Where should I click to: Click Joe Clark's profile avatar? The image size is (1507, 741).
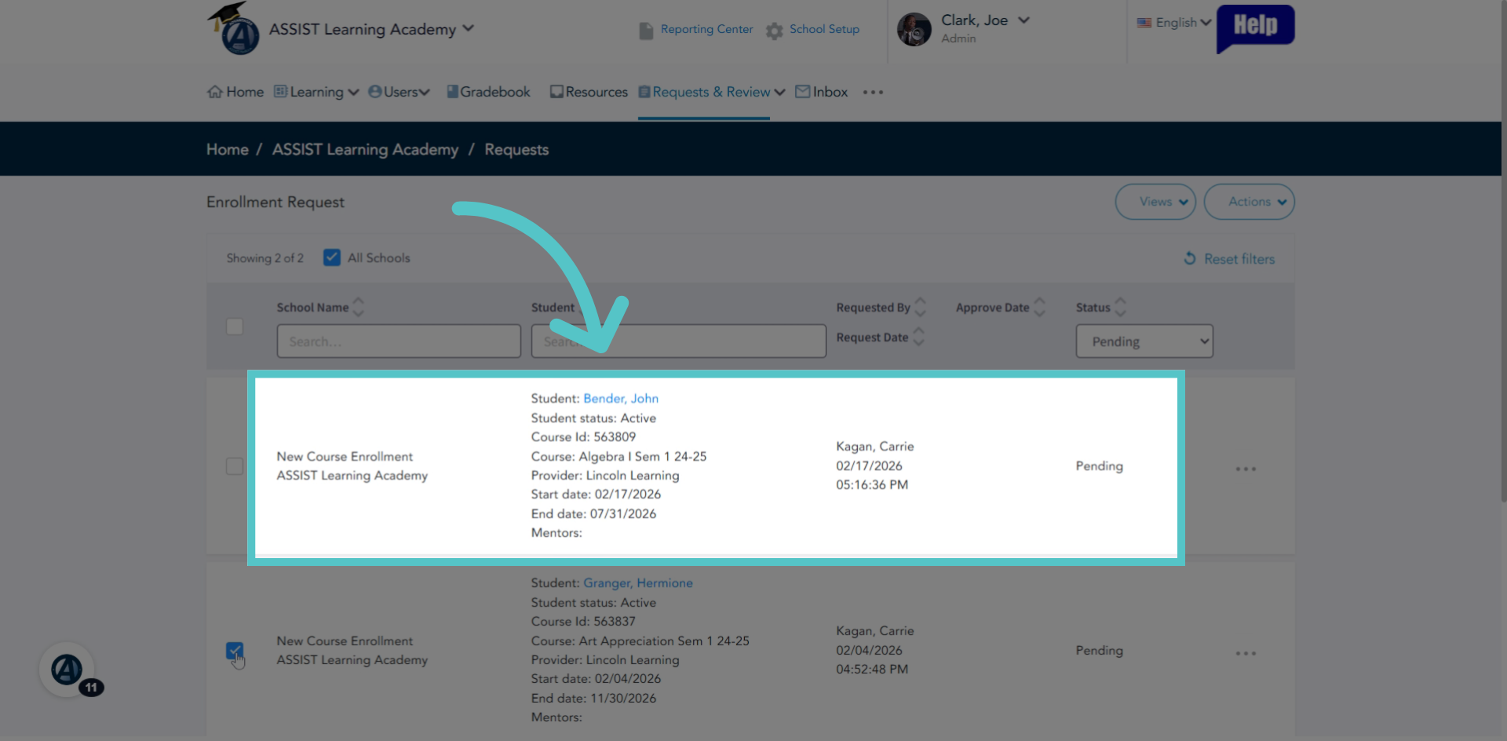pos(914,30)
